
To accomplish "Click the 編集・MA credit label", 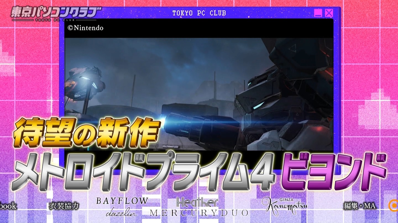I will point(359,206).
